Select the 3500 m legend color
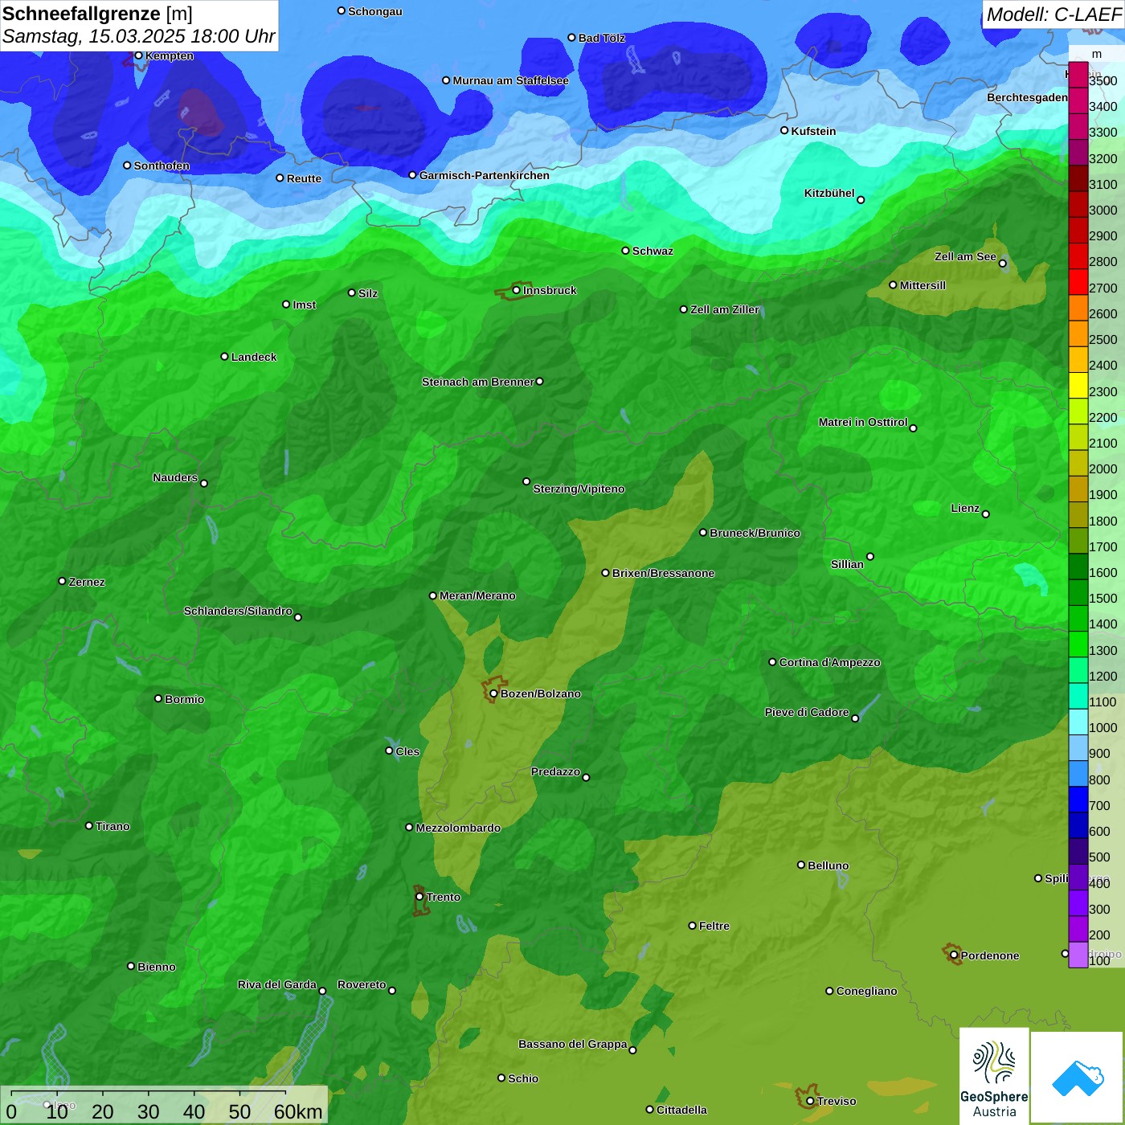Screen dimensions: 1125x1125 pos(1078,76)
